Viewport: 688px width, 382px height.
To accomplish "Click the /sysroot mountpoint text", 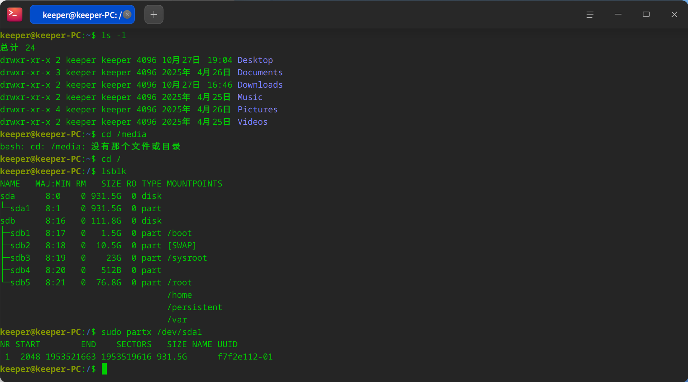I will [x=187, y=258].
